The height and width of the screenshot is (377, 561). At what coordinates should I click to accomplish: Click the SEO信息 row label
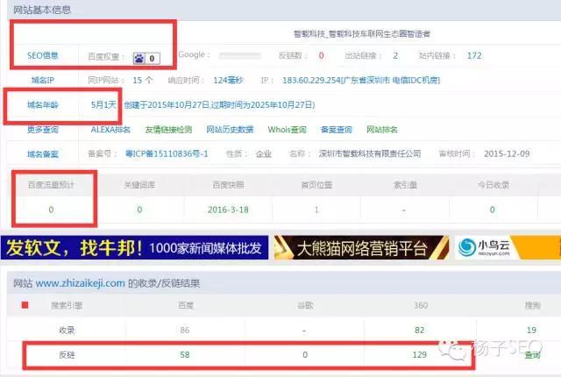[41, 56]
